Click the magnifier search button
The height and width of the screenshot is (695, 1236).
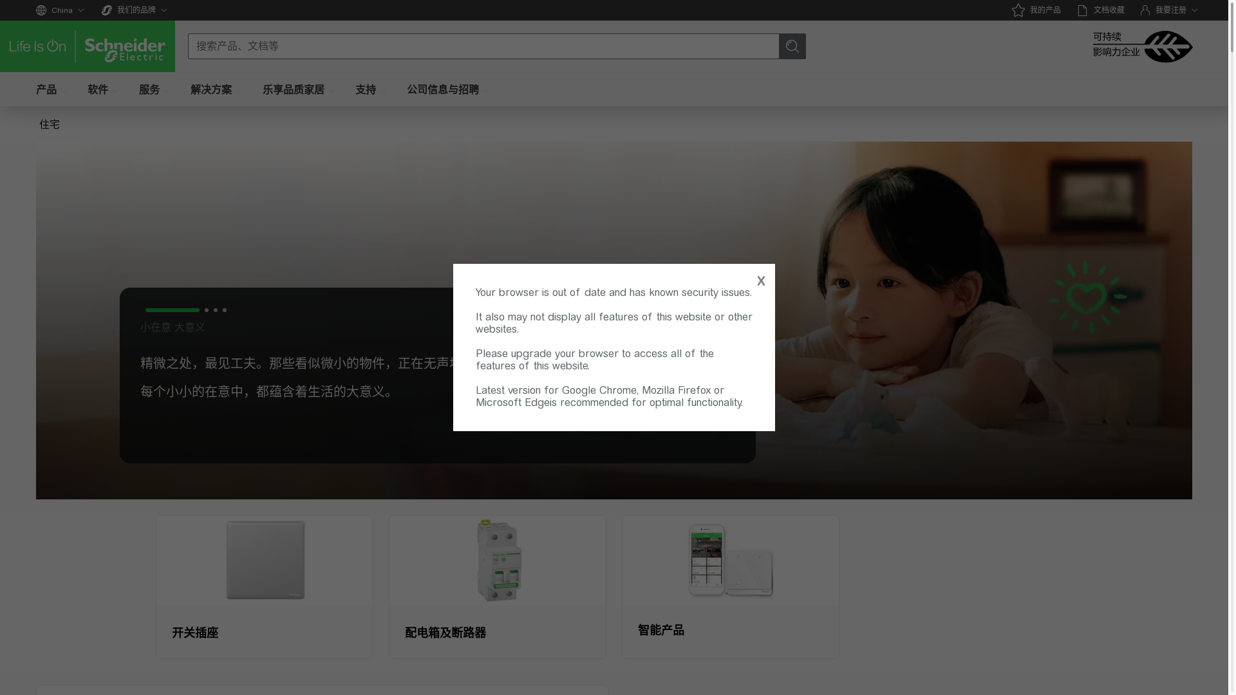click(792, 46)
